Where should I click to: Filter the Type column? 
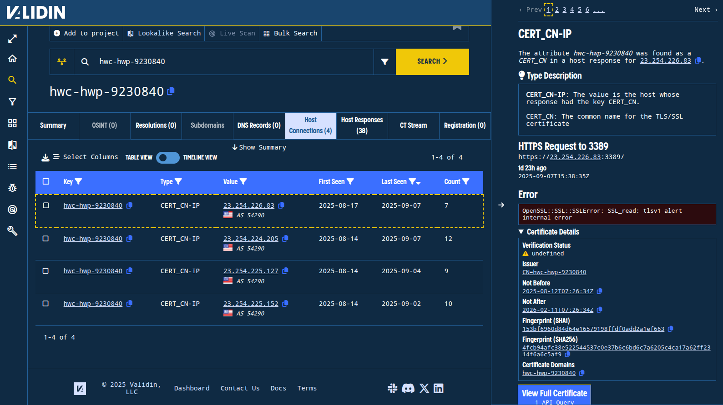[x=178, y=181]
